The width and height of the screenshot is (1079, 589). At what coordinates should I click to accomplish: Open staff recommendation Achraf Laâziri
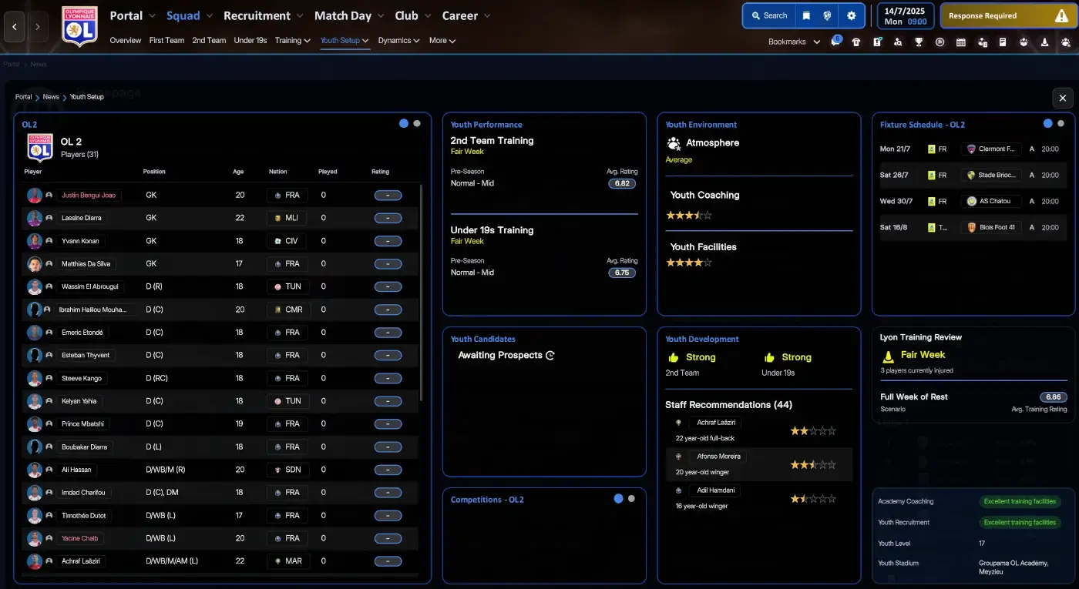point(717,423)
